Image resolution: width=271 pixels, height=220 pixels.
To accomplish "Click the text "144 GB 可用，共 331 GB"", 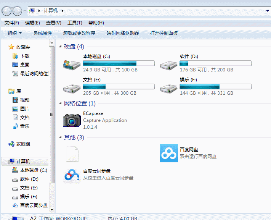I will [x=206, y=93].
